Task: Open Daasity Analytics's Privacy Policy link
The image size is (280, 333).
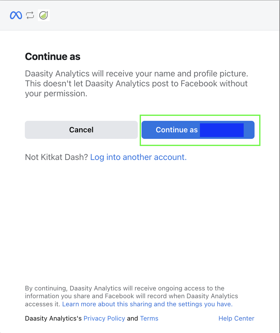Action: coord(104,318)
